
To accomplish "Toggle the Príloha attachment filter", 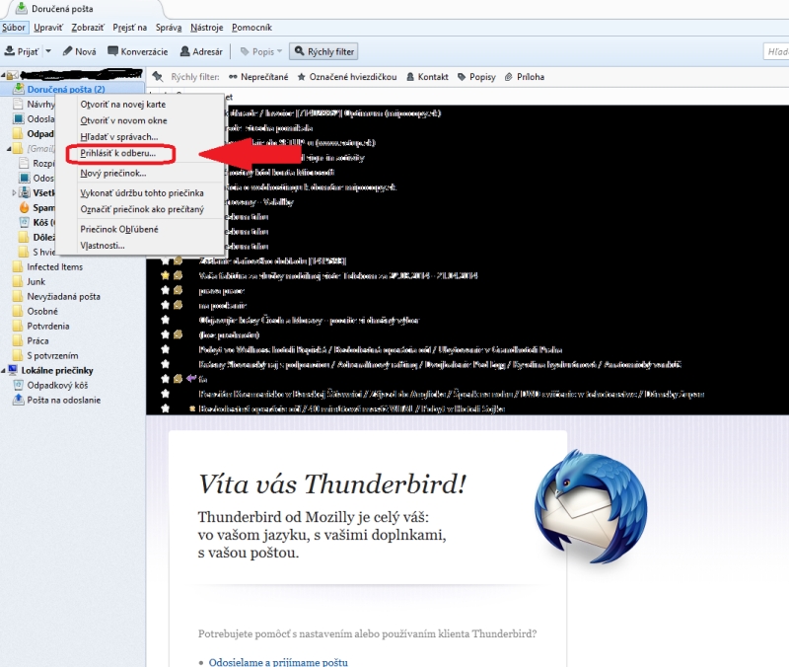I will click(x=525, y=77).
